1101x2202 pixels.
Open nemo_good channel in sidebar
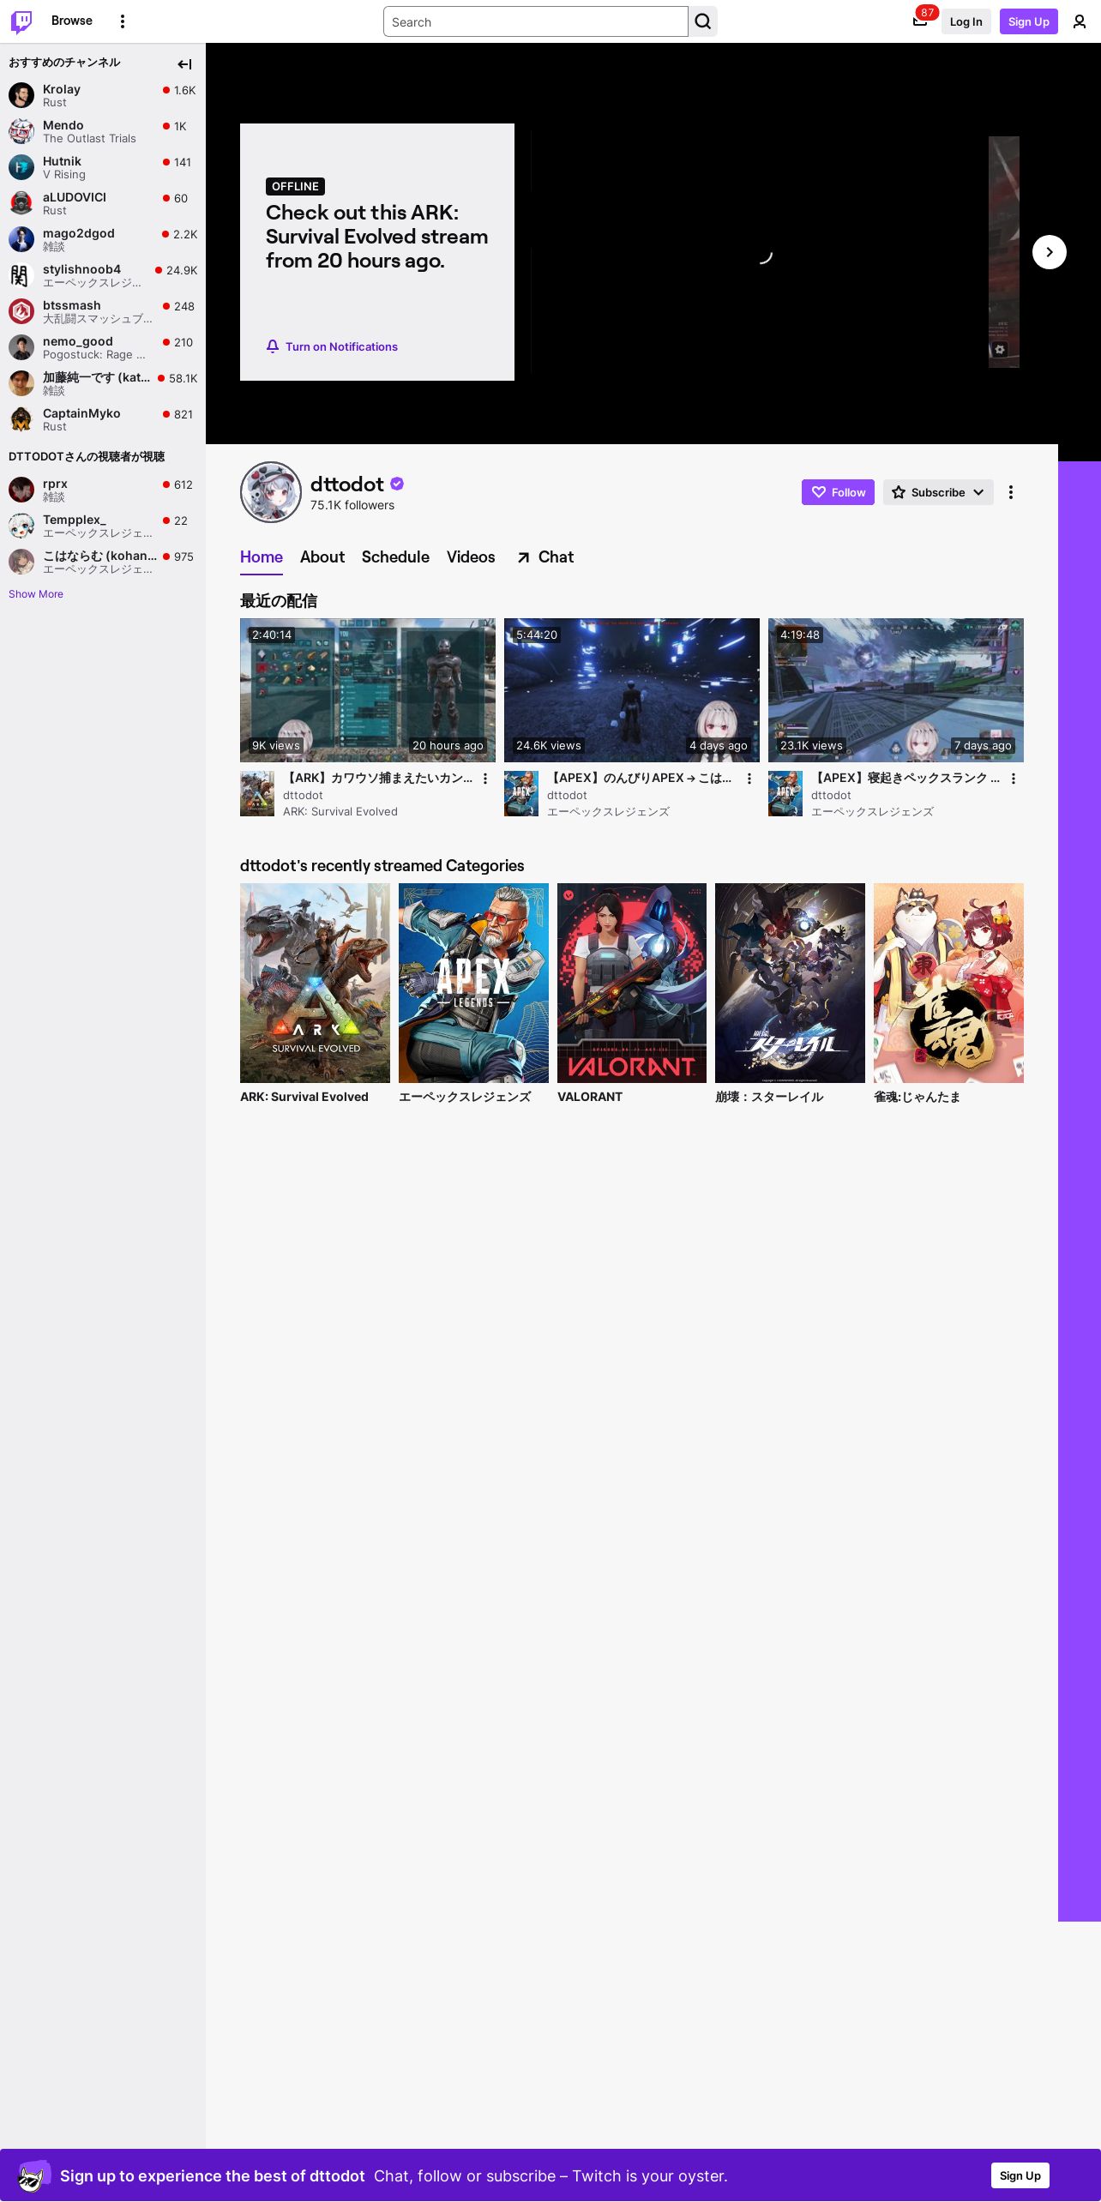tap(103, 347)
